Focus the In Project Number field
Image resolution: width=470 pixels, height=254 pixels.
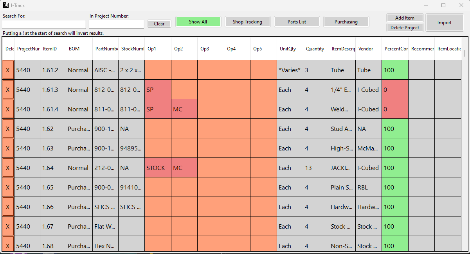(116, 24)
